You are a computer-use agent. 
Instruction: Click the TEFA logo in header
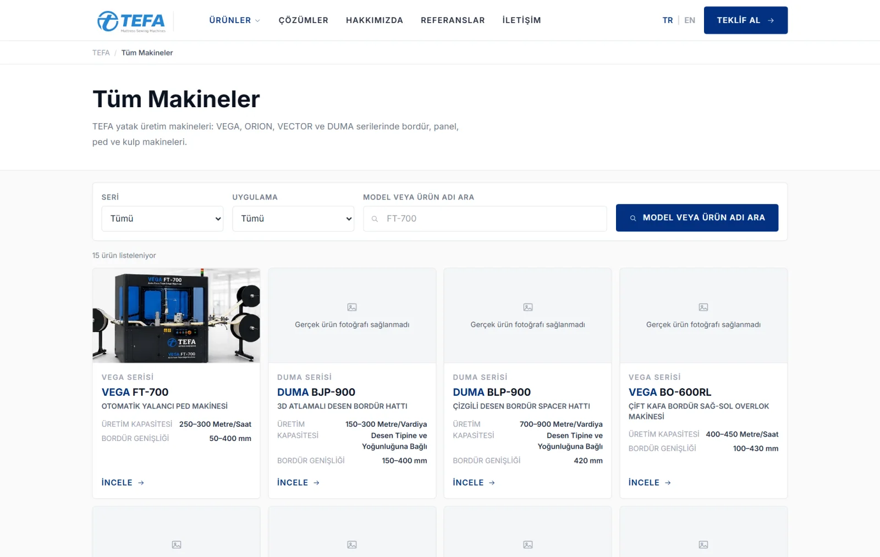131,21
